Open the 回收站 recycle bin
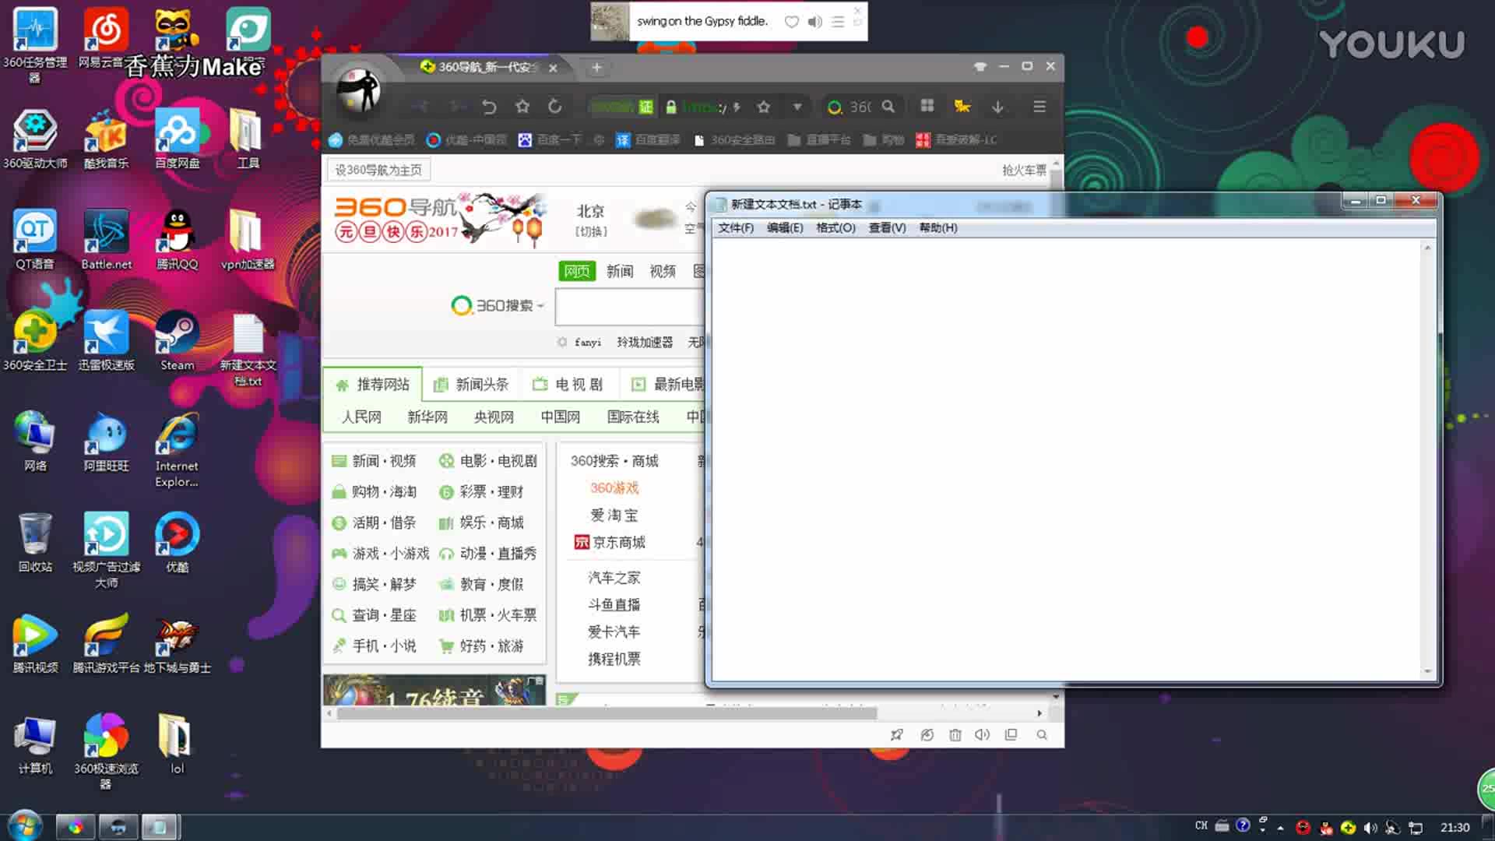 [35, 542]
